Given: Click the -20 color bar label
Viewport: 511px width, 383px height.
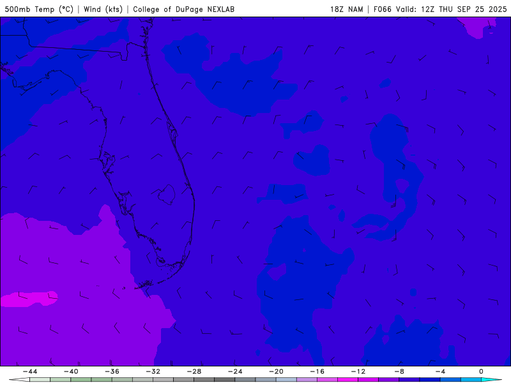Looking at the screenshot, I should point(277,372).
